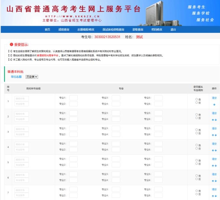Click the move-up arrow in row 5
This screenshot has width=220, height=200.
(213, 166)
